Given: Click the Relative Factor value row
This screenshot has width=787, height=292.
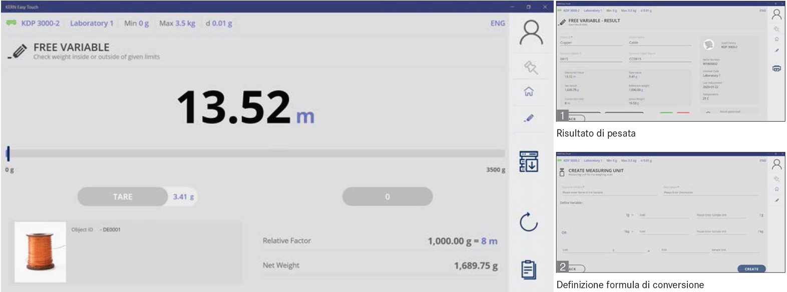Looking at the screenshot, I should pos(379,241).
